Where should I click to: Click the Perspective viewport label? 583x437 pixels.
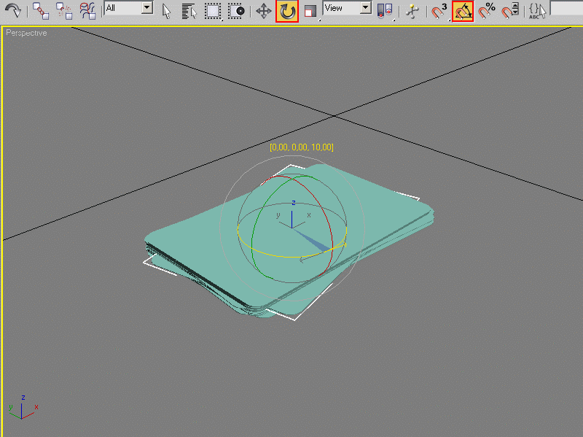pos(26,33)
